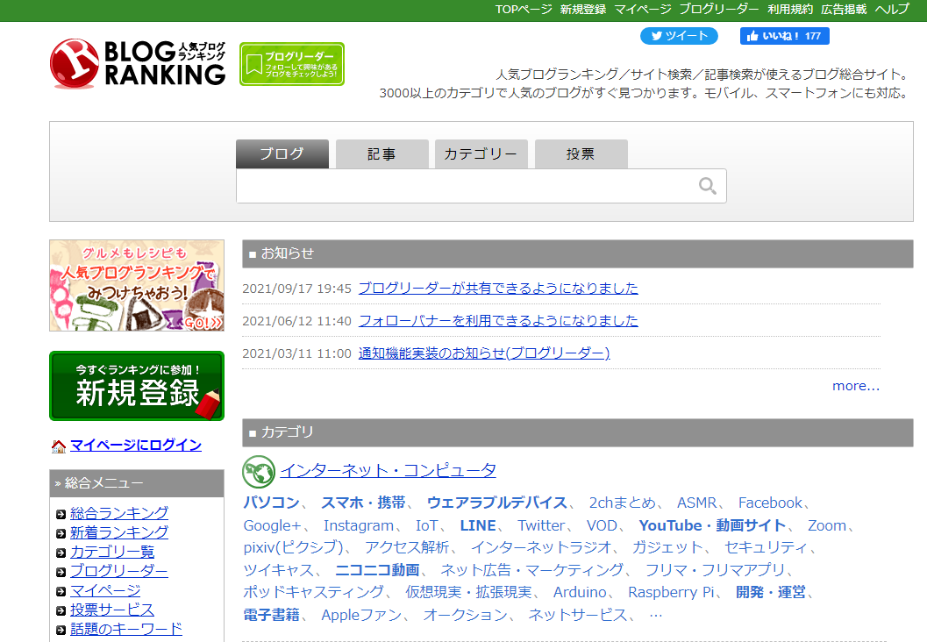927x642 pixels.
Task: Select the 記事 search tab
Action: click(381, 154)
